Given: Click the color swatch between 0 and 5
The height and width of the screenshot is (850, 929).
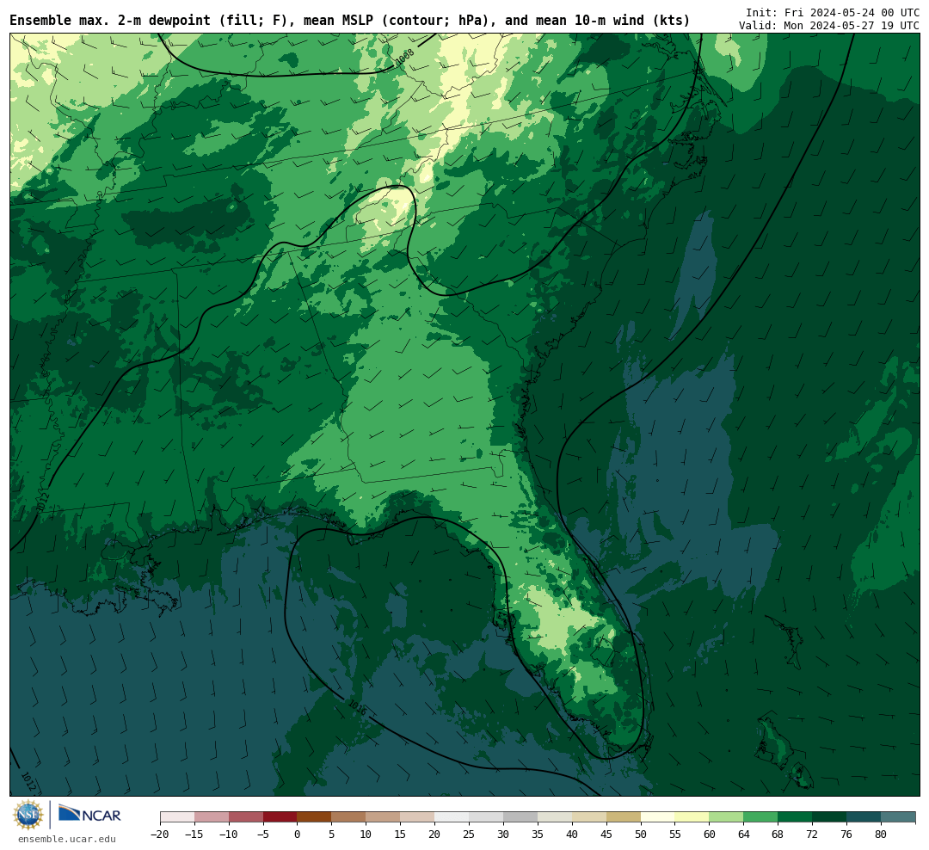Looking at the screenshot, I should pyautogui.click(x=315, y=817).
